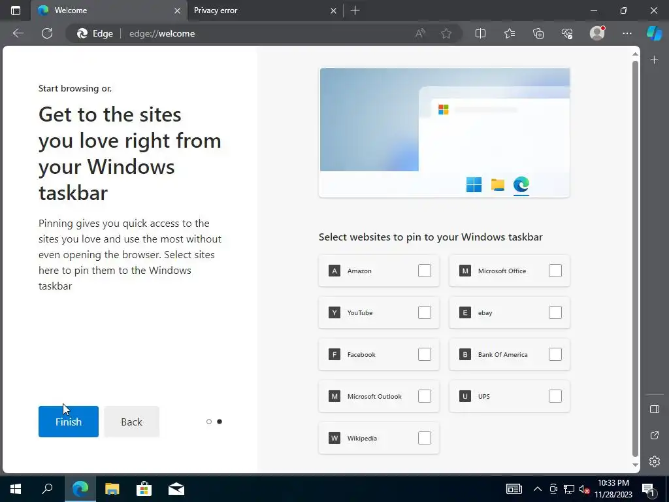The width and height of the screenshot is (669, 502).
Task: Go to first page indicator dot
Action: [x=208, y=422]
